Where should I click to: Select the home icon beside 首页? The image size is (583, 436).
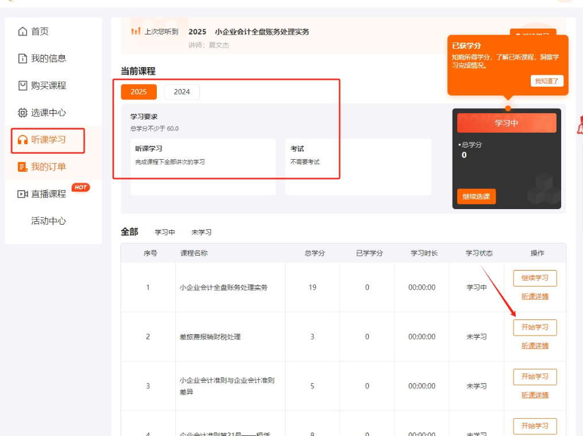click(x=21, y=32)
